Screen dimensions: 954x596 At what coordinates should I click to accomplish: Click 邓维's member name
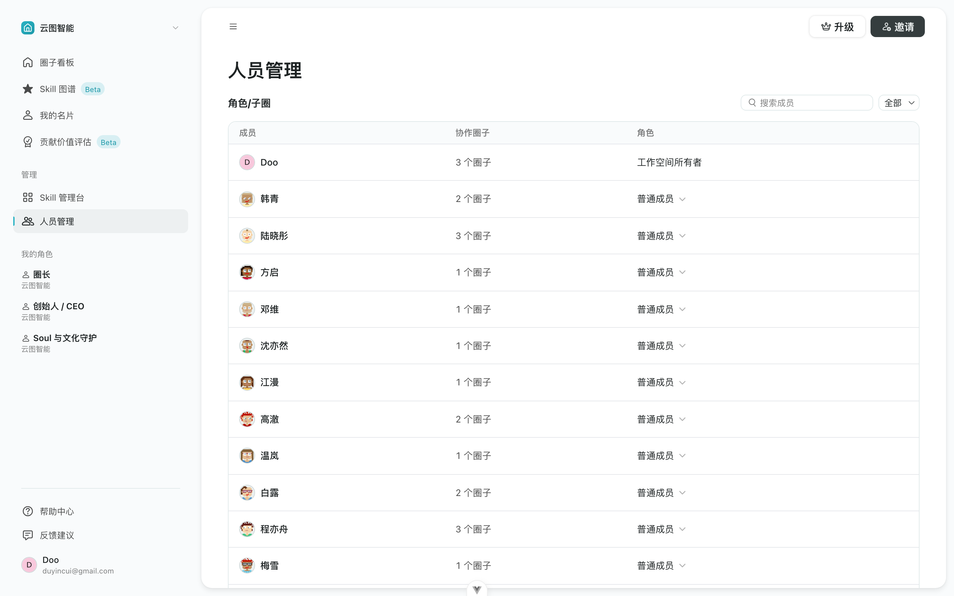tap(270, 310)
